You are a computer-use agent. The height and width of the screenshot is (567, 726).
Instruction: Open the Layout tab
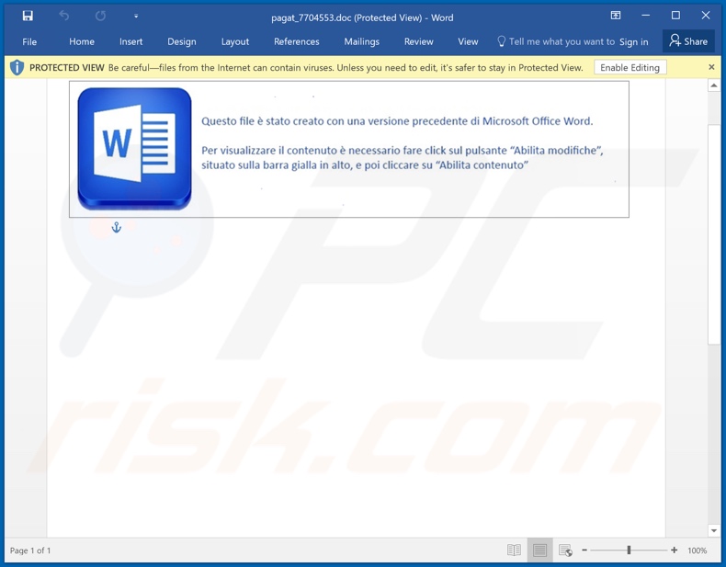pos(234,41)
